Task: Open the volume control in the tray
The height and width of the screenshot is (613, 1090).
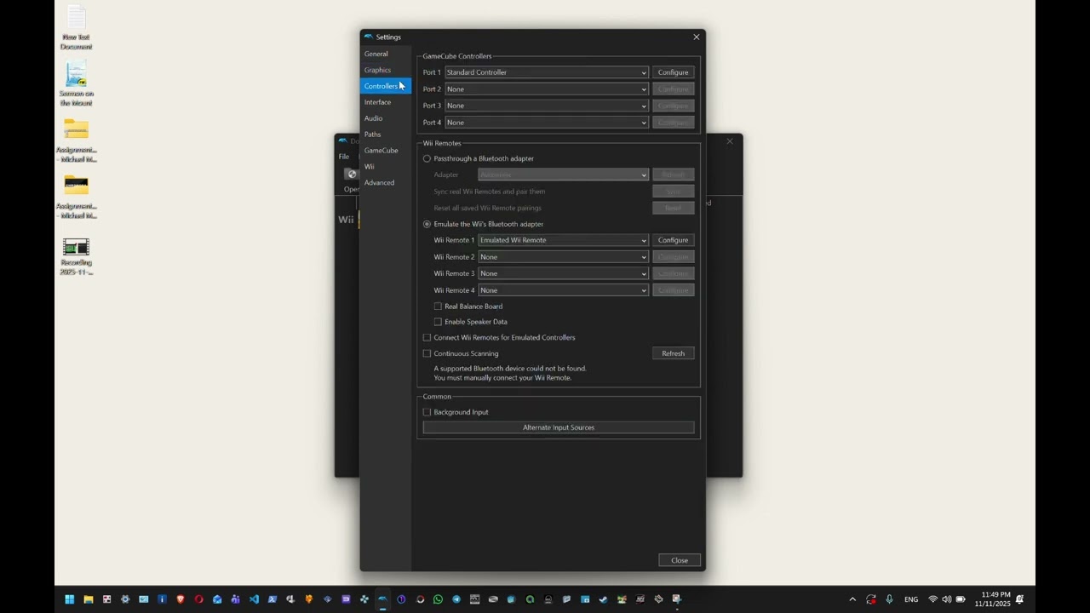Action: (x=946, y=599)
